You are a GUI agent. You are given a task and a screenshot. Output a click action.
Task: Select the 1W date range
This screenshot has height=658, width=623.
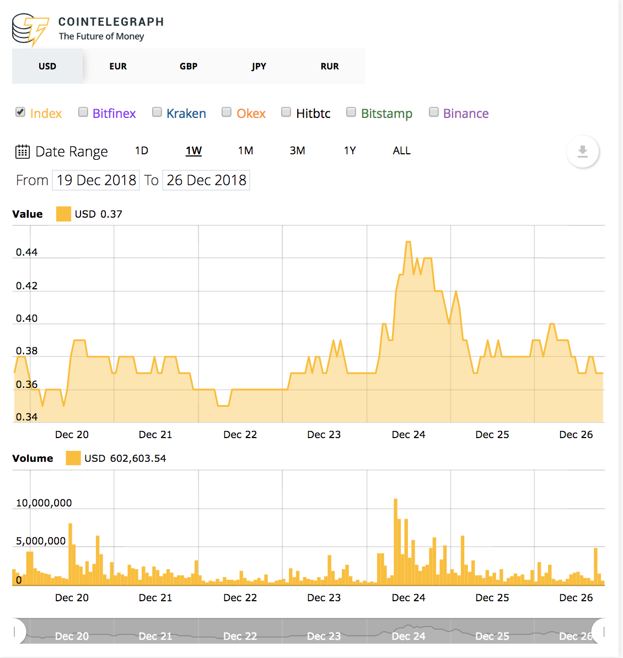tap(194, 150)
